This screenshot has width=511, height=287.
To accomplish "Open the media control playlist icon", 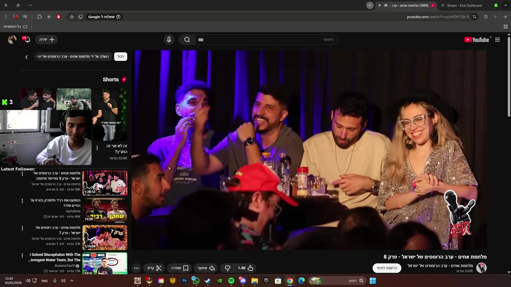I will point(25,17).
